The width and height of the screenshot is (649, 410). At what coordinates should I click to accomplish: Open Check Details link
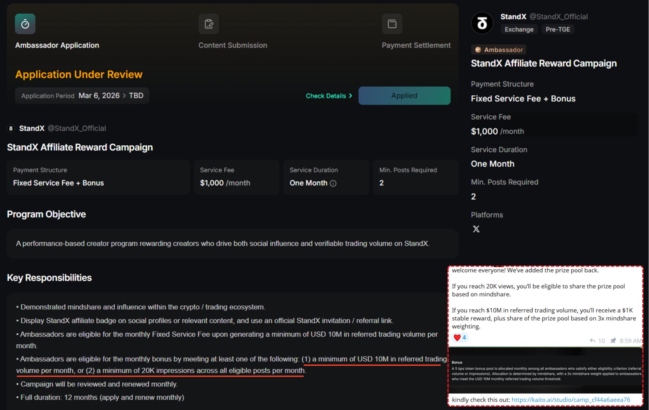326,96
